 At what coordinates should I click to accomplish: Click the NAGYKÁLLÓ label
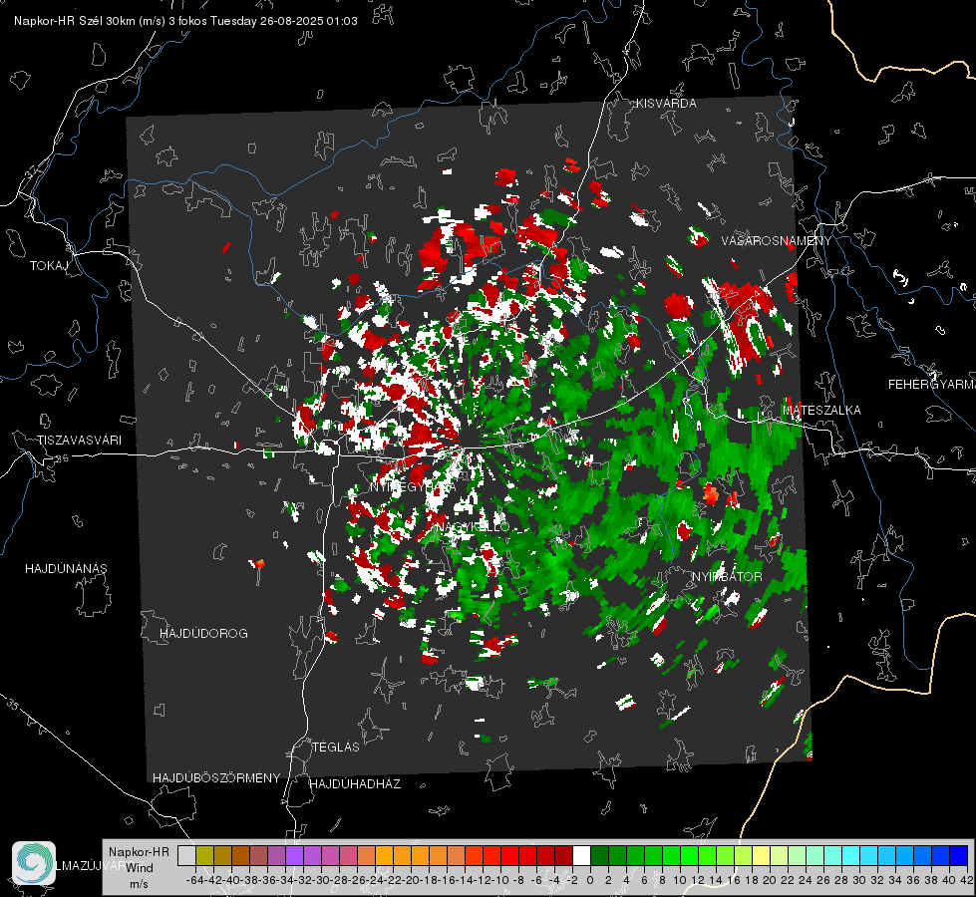[473, 526]
